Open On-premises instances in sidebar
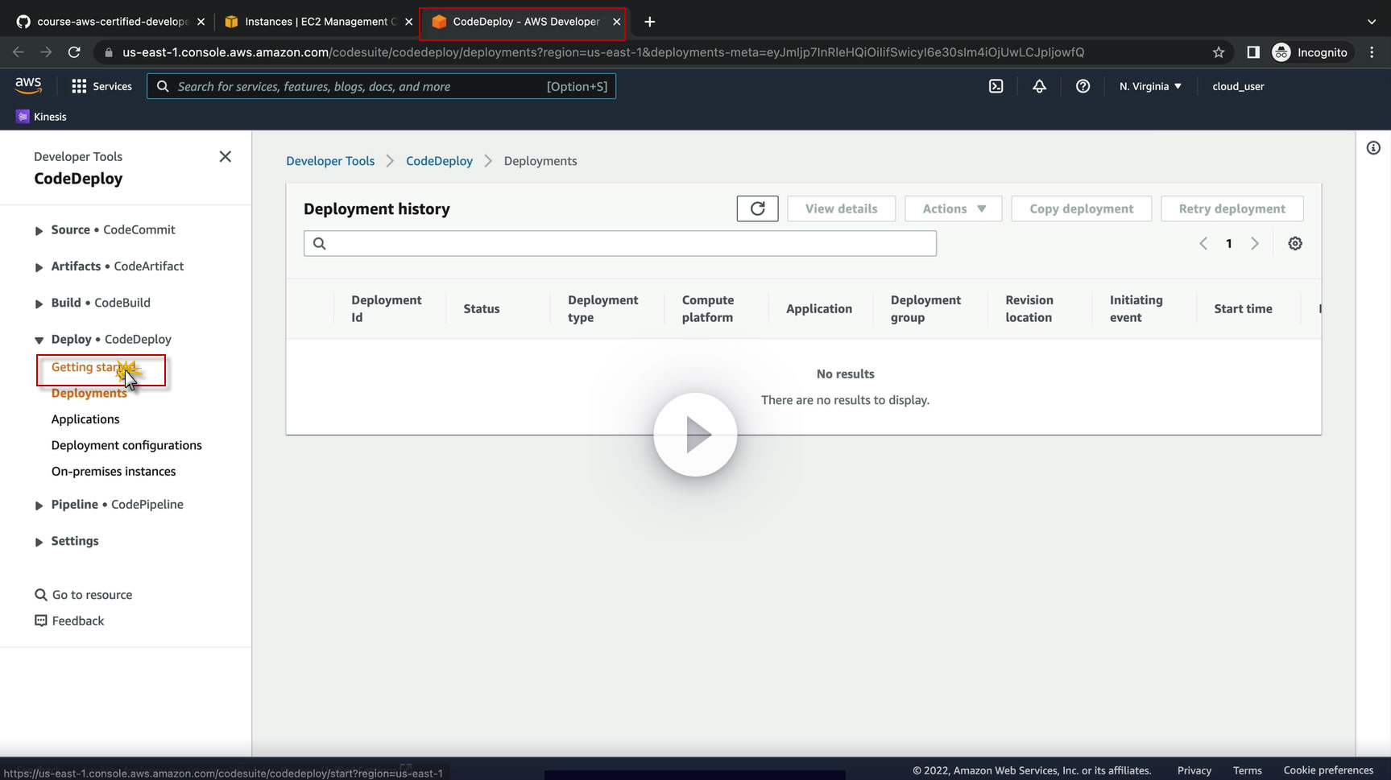The width and height of the screenshot is (1391, 780). (114, 472)
